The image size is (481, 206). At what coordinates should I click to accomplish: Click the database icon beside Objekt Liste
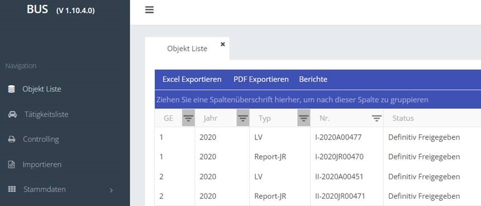pyautogui.click(x=11, y=89)
